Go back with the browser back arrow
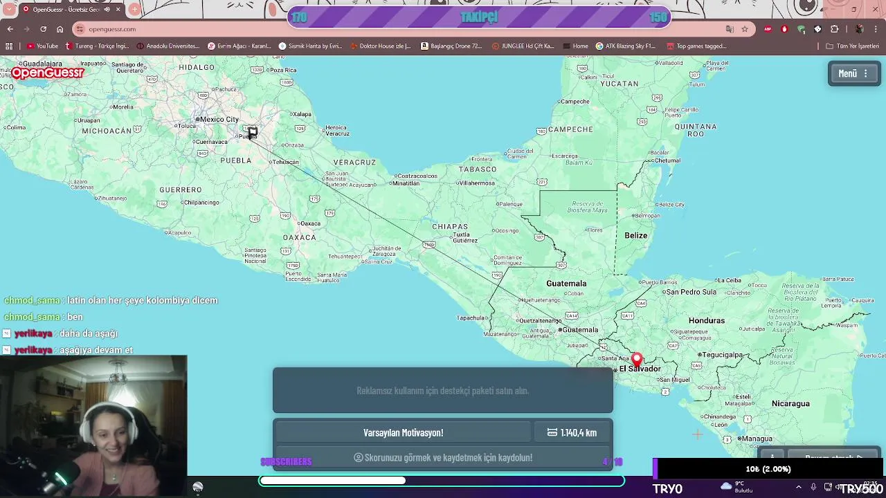The width and height of the screenshot is (886, 498). coord(10,29)
